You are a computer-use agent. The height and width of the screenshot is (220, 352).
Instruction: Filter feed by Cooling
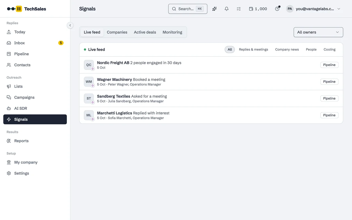coord(329,50)
